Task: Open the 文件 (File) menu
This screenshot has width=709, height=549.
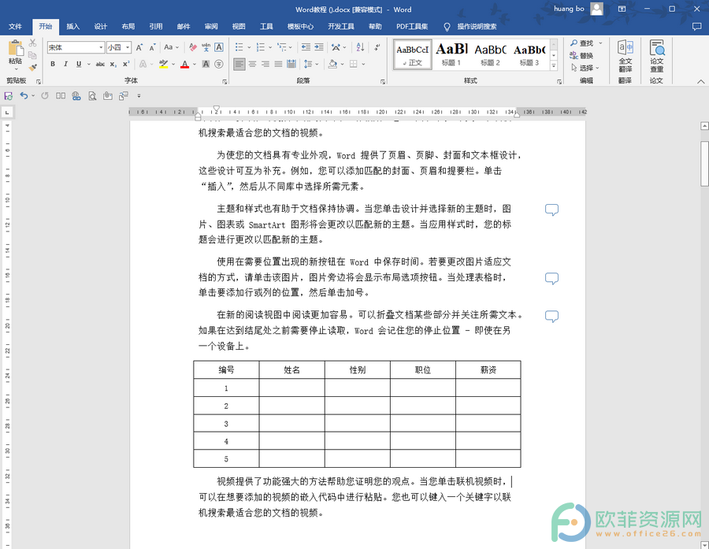Action: pyautogui.click(x=16, y=26)
